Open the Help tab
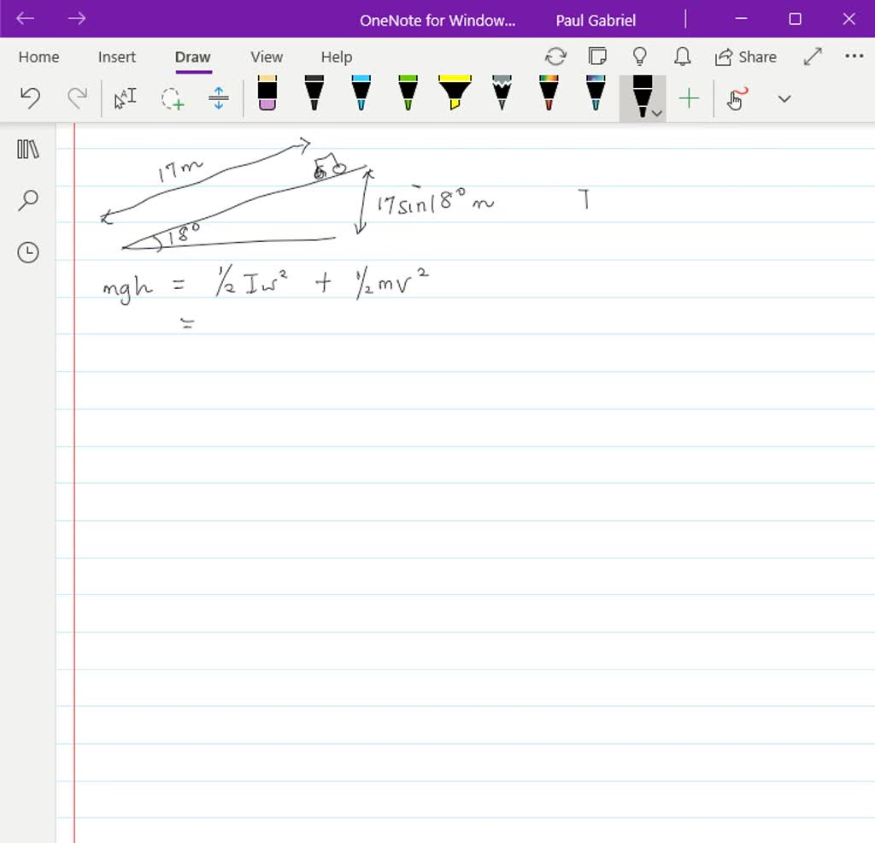Screen dimensions: 875x843 [x=336, y=57]
